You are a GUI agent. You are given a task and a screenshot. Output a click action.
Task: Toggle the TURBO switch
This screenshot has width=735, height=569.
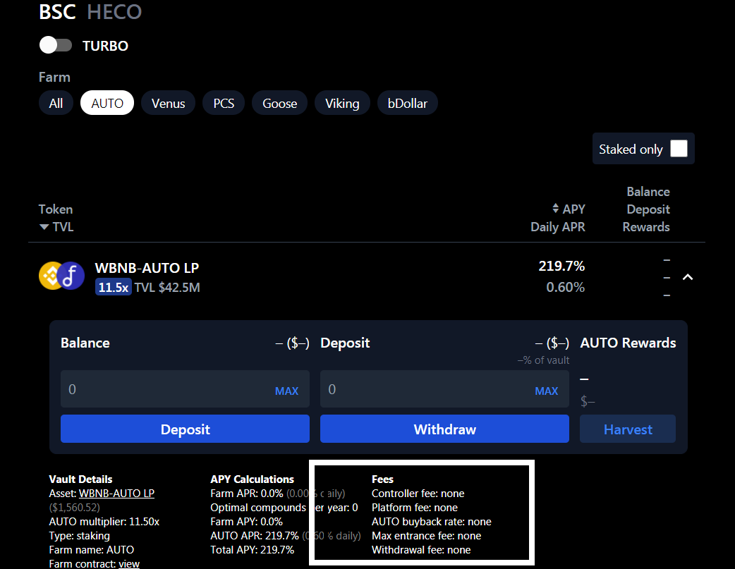click(56, 45)
